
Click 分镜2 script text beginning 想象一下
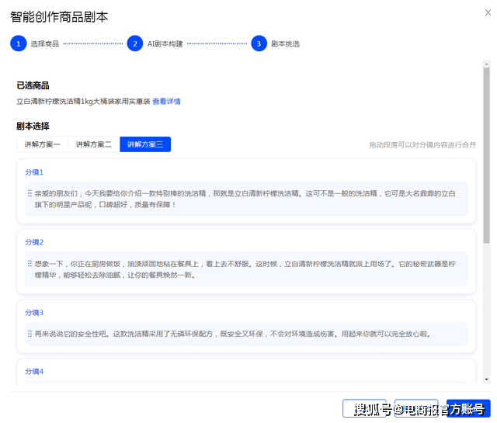click(x=245, y=269)
